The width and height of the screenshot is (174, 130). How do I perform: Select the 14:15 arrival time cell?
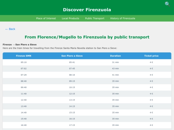72,106
